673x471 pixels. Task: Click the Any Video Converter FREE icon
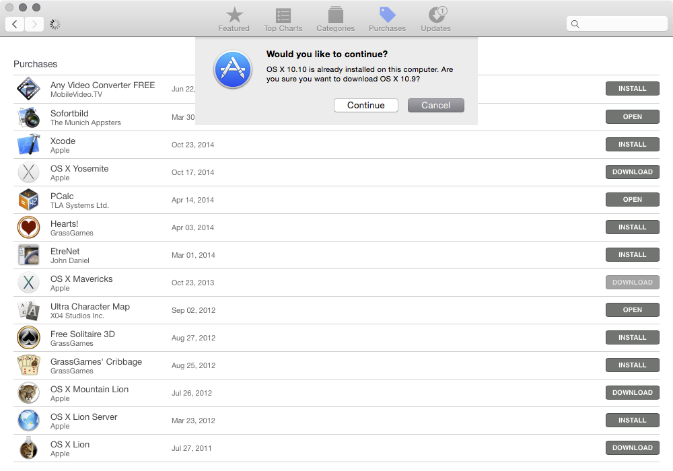28,89
